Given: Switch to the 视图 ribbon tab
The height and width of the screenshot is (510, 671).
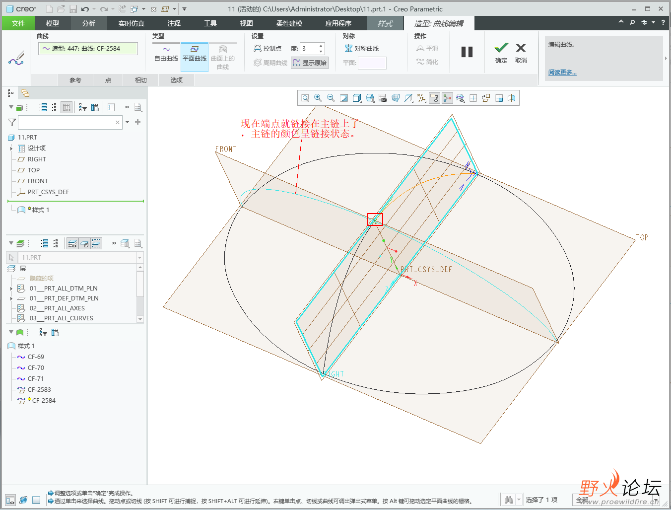Looking at the screenshot, I should 247,23.
